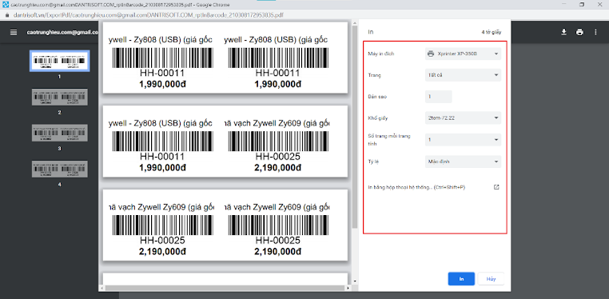Click the preview horizontal scrollbar thumb

click(225, 288)
